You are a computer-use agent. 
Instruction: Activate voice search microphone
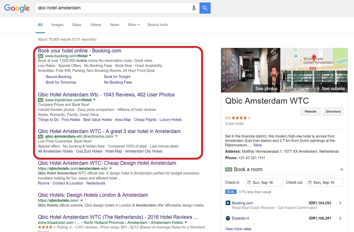pyautogui.click(x=194, y=8)
